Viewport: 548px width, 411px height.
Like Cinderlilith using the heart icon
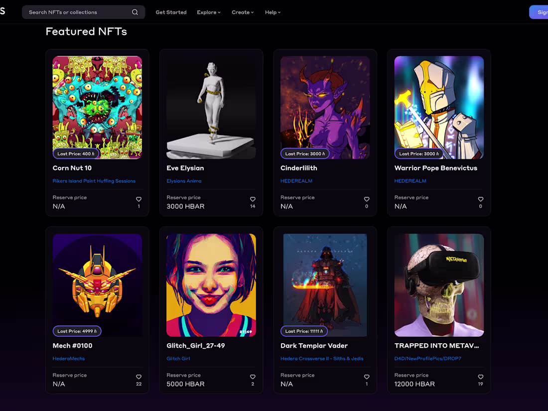(x=367, y=199)
